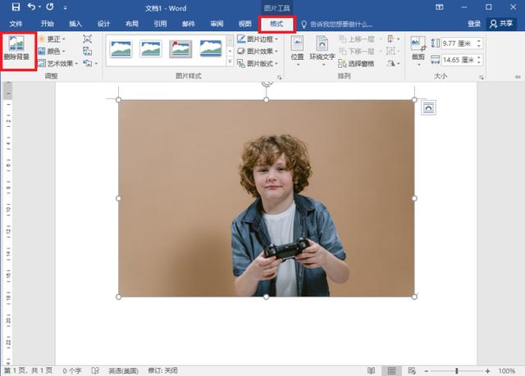
Task: Switch to the print layout view icon
Action: [391, 370]
